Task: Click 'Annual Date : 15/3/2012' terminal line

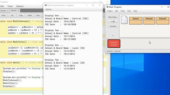Action: [x=60, y=51]
